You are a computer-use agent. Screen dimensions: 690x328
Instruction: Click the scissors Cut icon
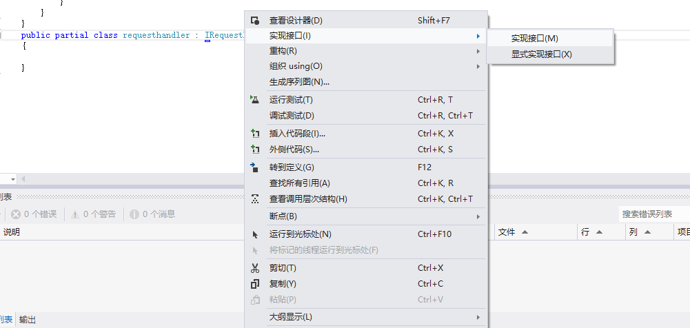255,268
